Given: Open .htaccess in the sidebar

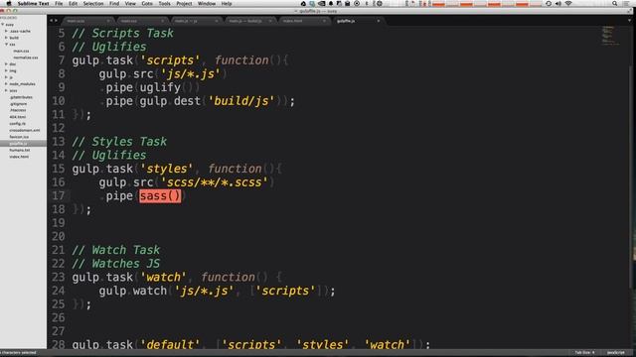Looking at the screenshot, I should point(18,110).
